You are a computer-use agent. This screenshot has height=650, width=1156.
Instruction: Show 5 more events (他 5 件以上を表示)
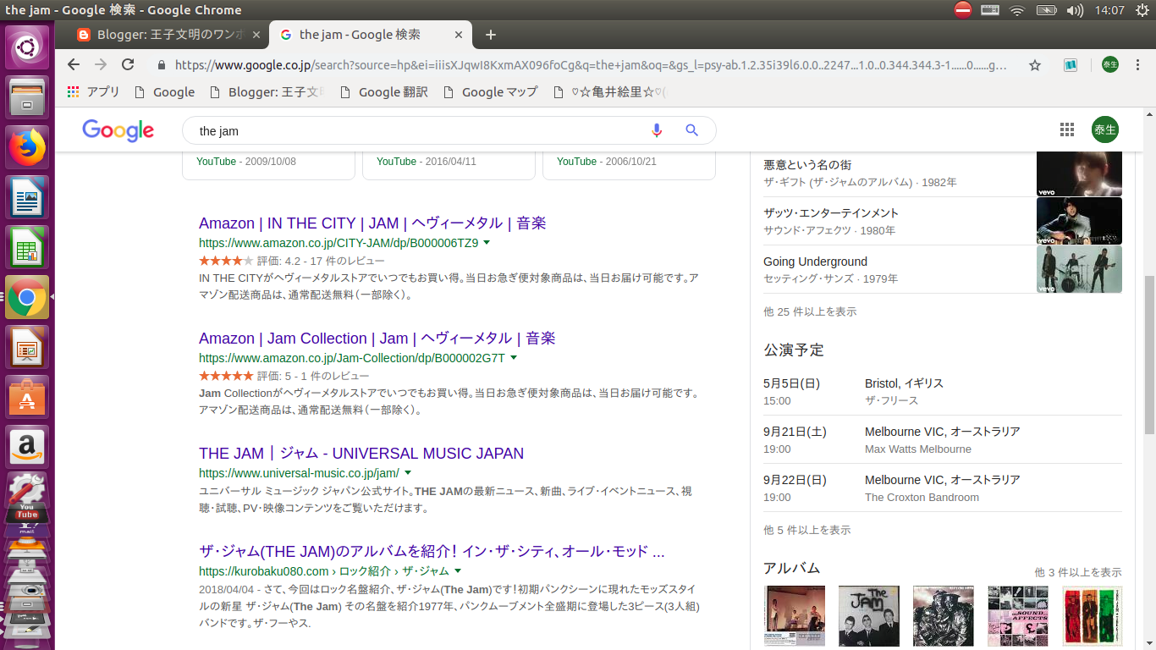click(x=807, y=530)
